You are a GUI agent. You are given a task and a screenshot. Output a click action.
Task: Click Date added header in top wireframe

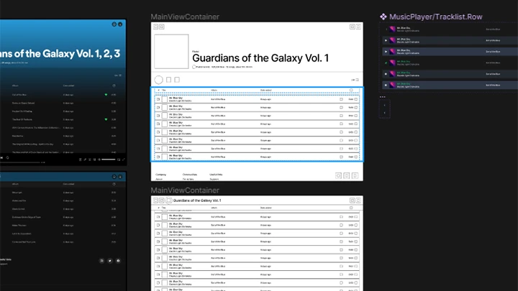[x=266, y=90]
